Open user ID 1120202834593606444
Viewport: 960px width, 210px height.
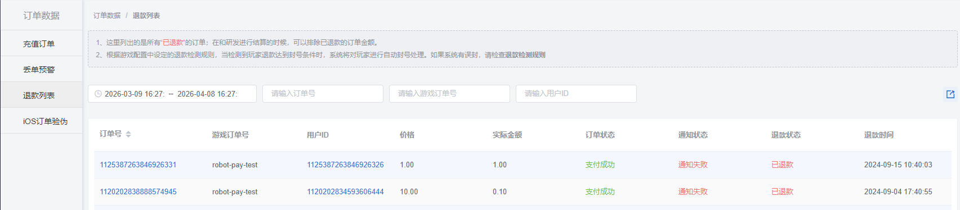coord(345,191)
